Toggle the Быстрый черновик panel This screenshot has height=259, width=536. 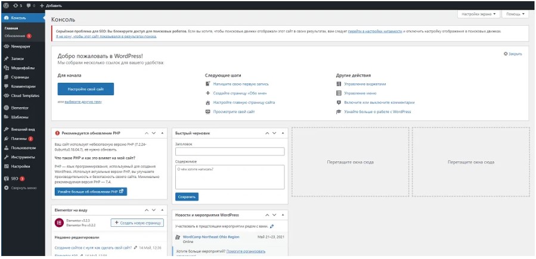tap(283, 133)
